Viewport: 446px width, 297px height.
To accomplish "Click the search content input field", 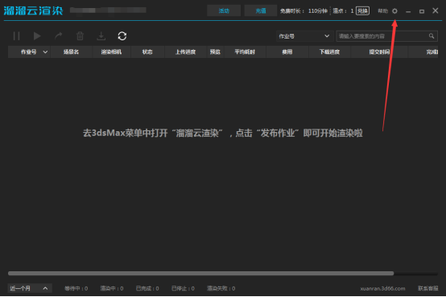I will (x=382, y=36).
